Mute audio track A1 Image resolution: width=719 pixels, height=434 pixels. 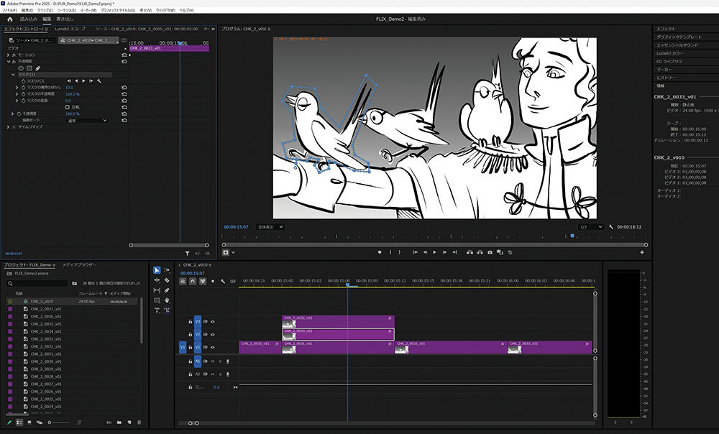coord(213,361)
